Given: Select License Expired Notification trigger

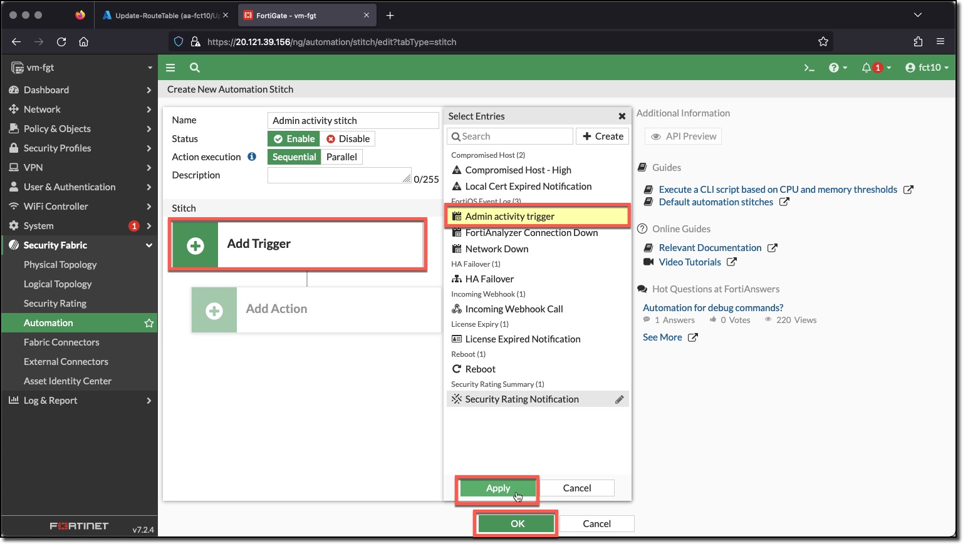Looking at the screenshot, I should point(538,339).
